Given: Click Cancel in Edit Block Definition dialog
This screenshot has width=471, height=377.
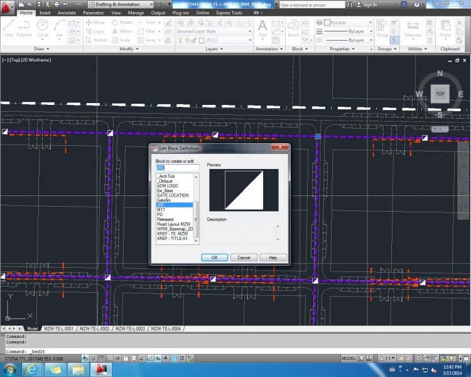Looking at the screenshot, I should coord(244,258).
